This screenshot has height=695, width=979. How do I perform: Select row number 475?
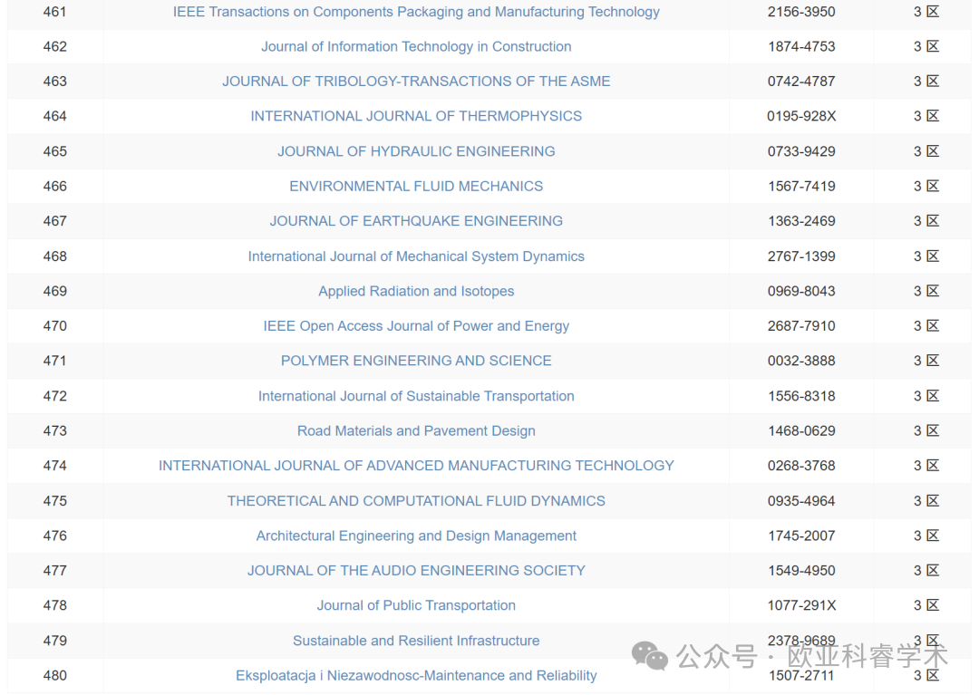tap(55, 501)
